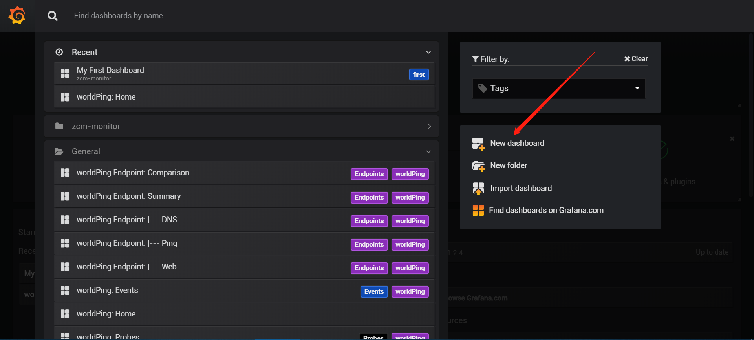
Task: Open the Tags dropdown
Action: click(x=559, y=88)
